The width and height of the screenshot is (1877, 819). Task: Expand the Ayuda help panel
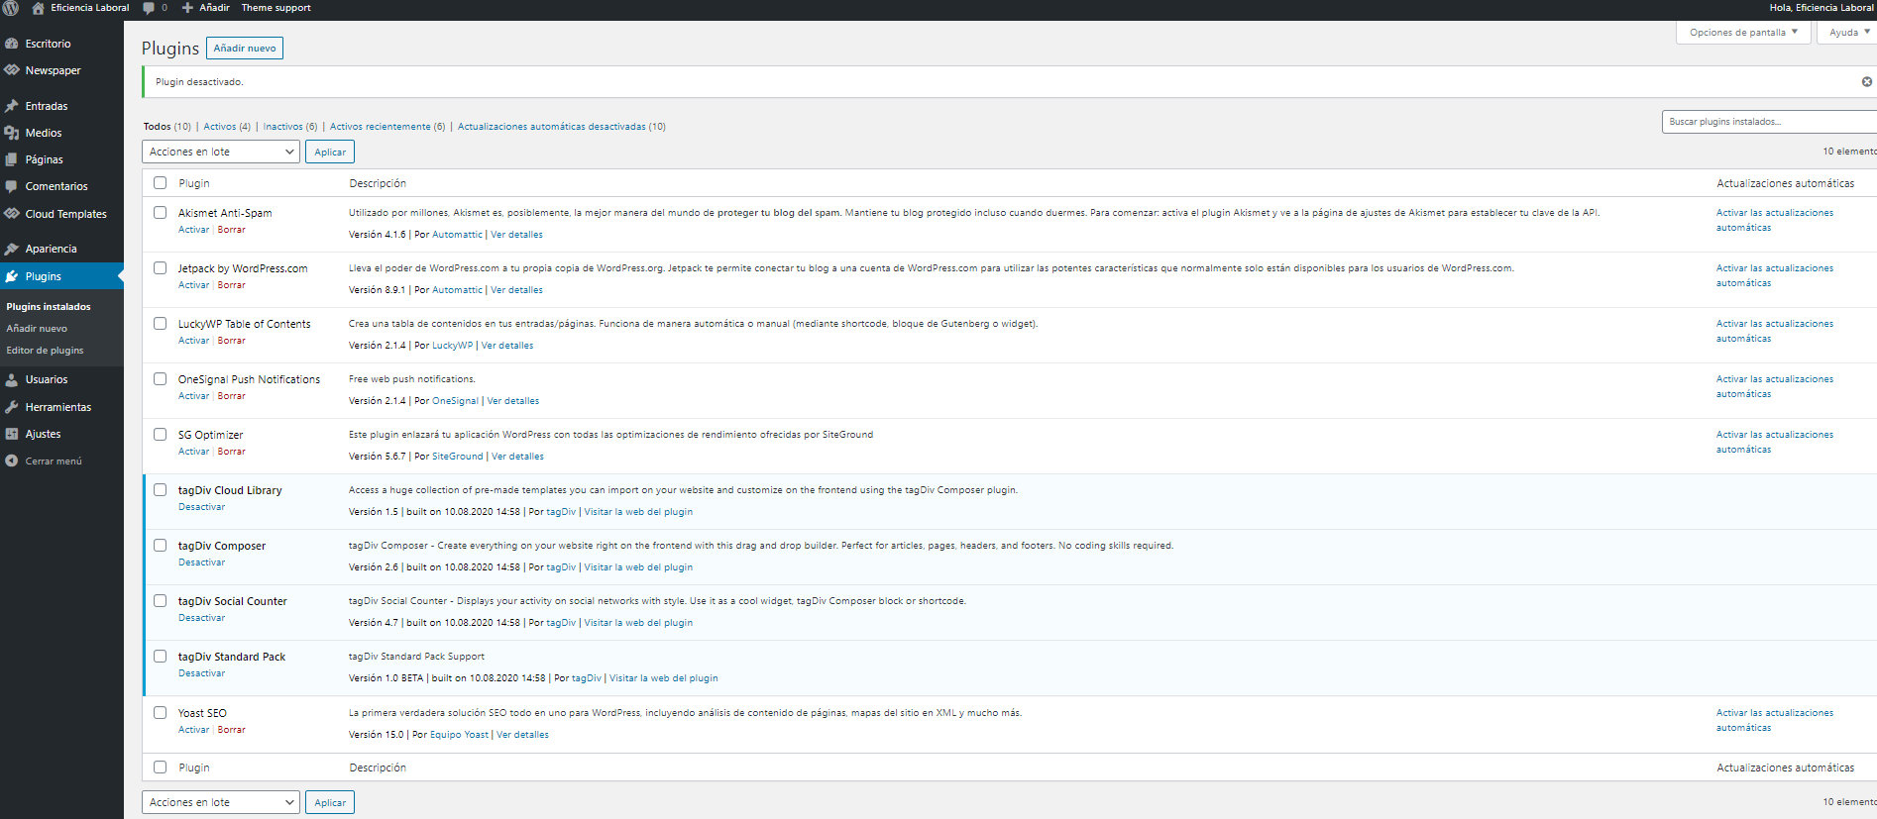pos(1848,33)
